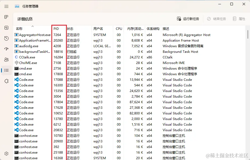Image resolution: width=250 pixels, height=160 pixels.
Task: Sort by the CPU column header
Action: tap(119, 29)
